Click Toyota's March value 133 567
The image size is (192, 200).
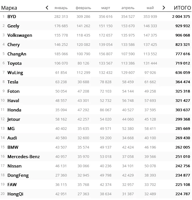[x=106, y=63]
